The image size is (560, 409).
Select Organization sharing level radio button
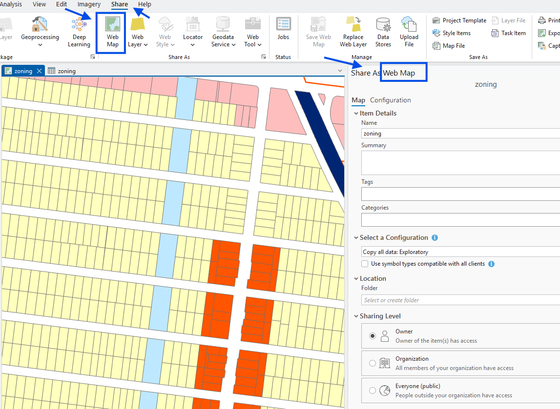[373, 363]
